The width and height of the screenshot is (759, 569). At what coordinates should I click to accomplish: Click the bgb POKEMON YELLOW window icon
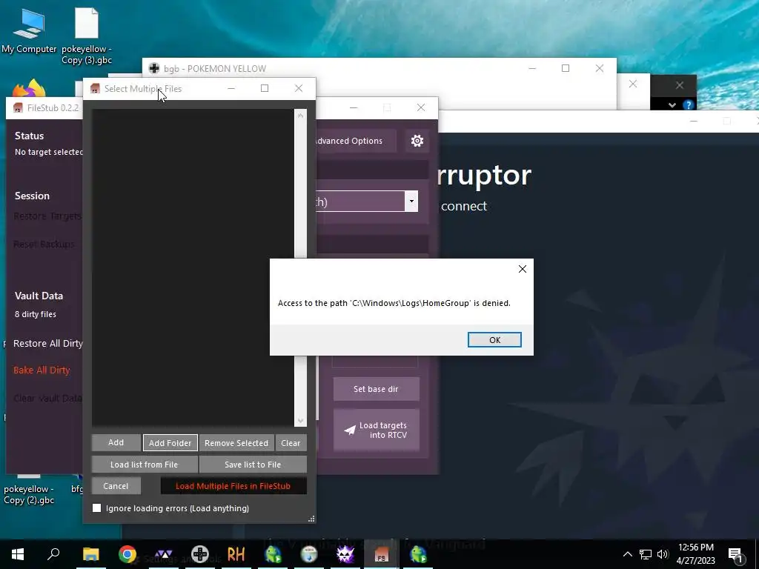[154, 68]
